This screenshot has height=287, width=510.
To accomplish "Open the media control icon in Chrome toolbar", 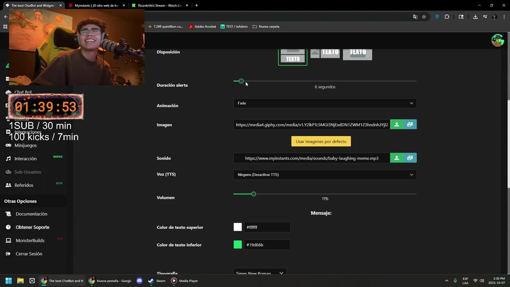I will click(x=485, y=17).
